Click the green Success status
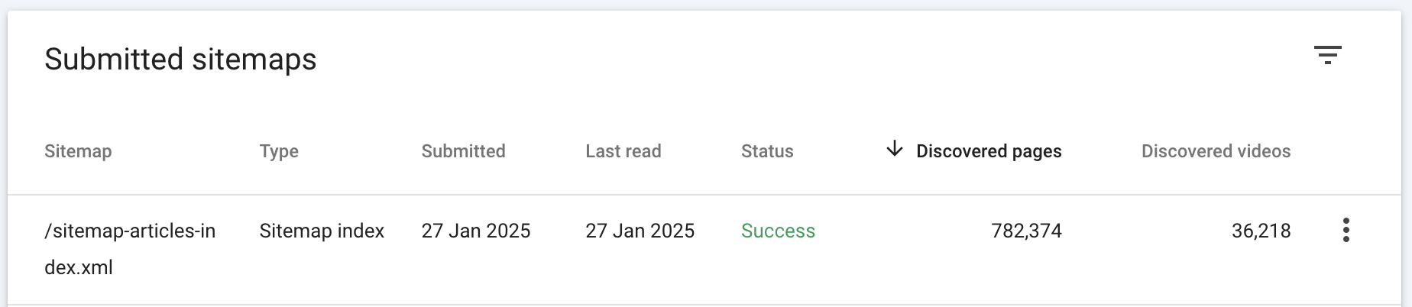Image resolution: width=1412 pixels, height=307 pixels. point(778,231)
